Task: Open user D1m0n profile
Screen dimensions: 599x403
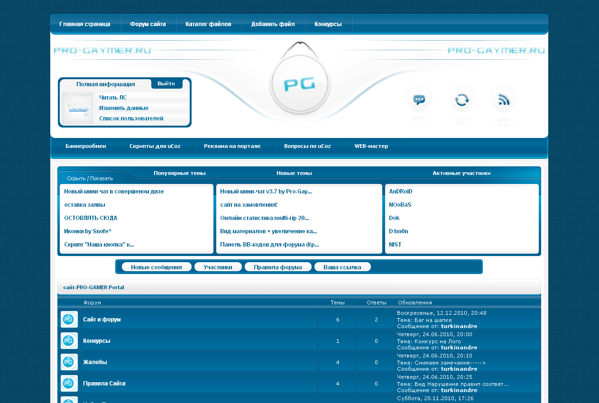Action: (x=398, y=231)
